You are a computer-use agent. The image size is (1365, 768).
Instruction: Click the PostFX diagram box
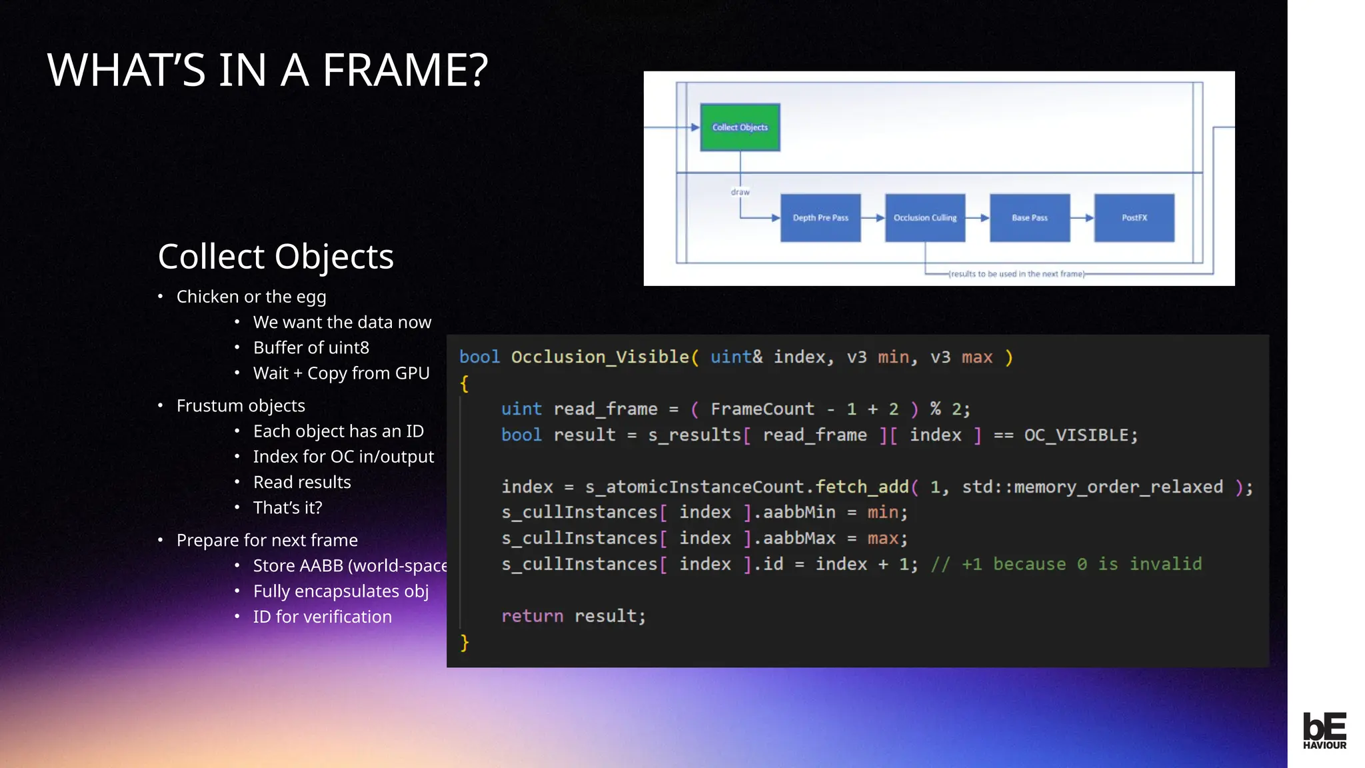tap(1134, 218)
